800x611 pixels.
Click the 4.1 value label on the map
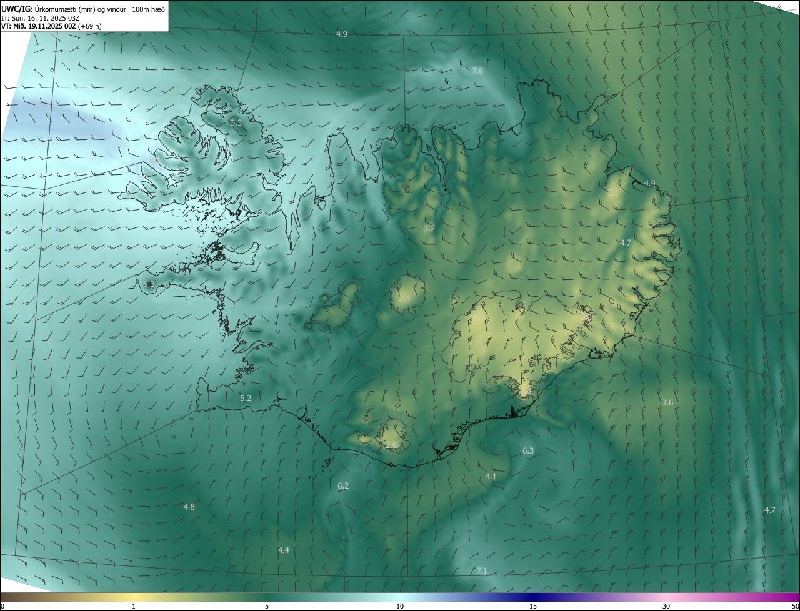point(491,476)
